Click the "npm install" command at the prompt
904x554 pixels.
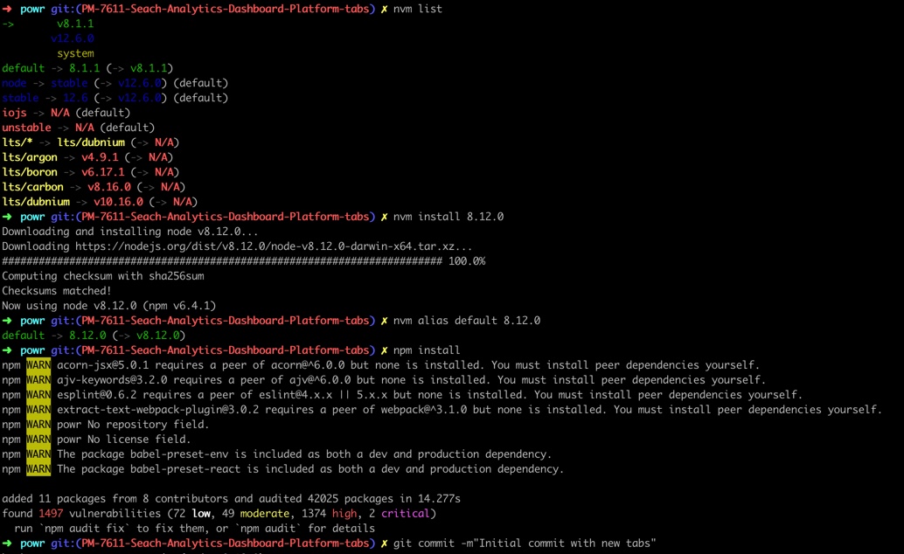click(427, 350)
